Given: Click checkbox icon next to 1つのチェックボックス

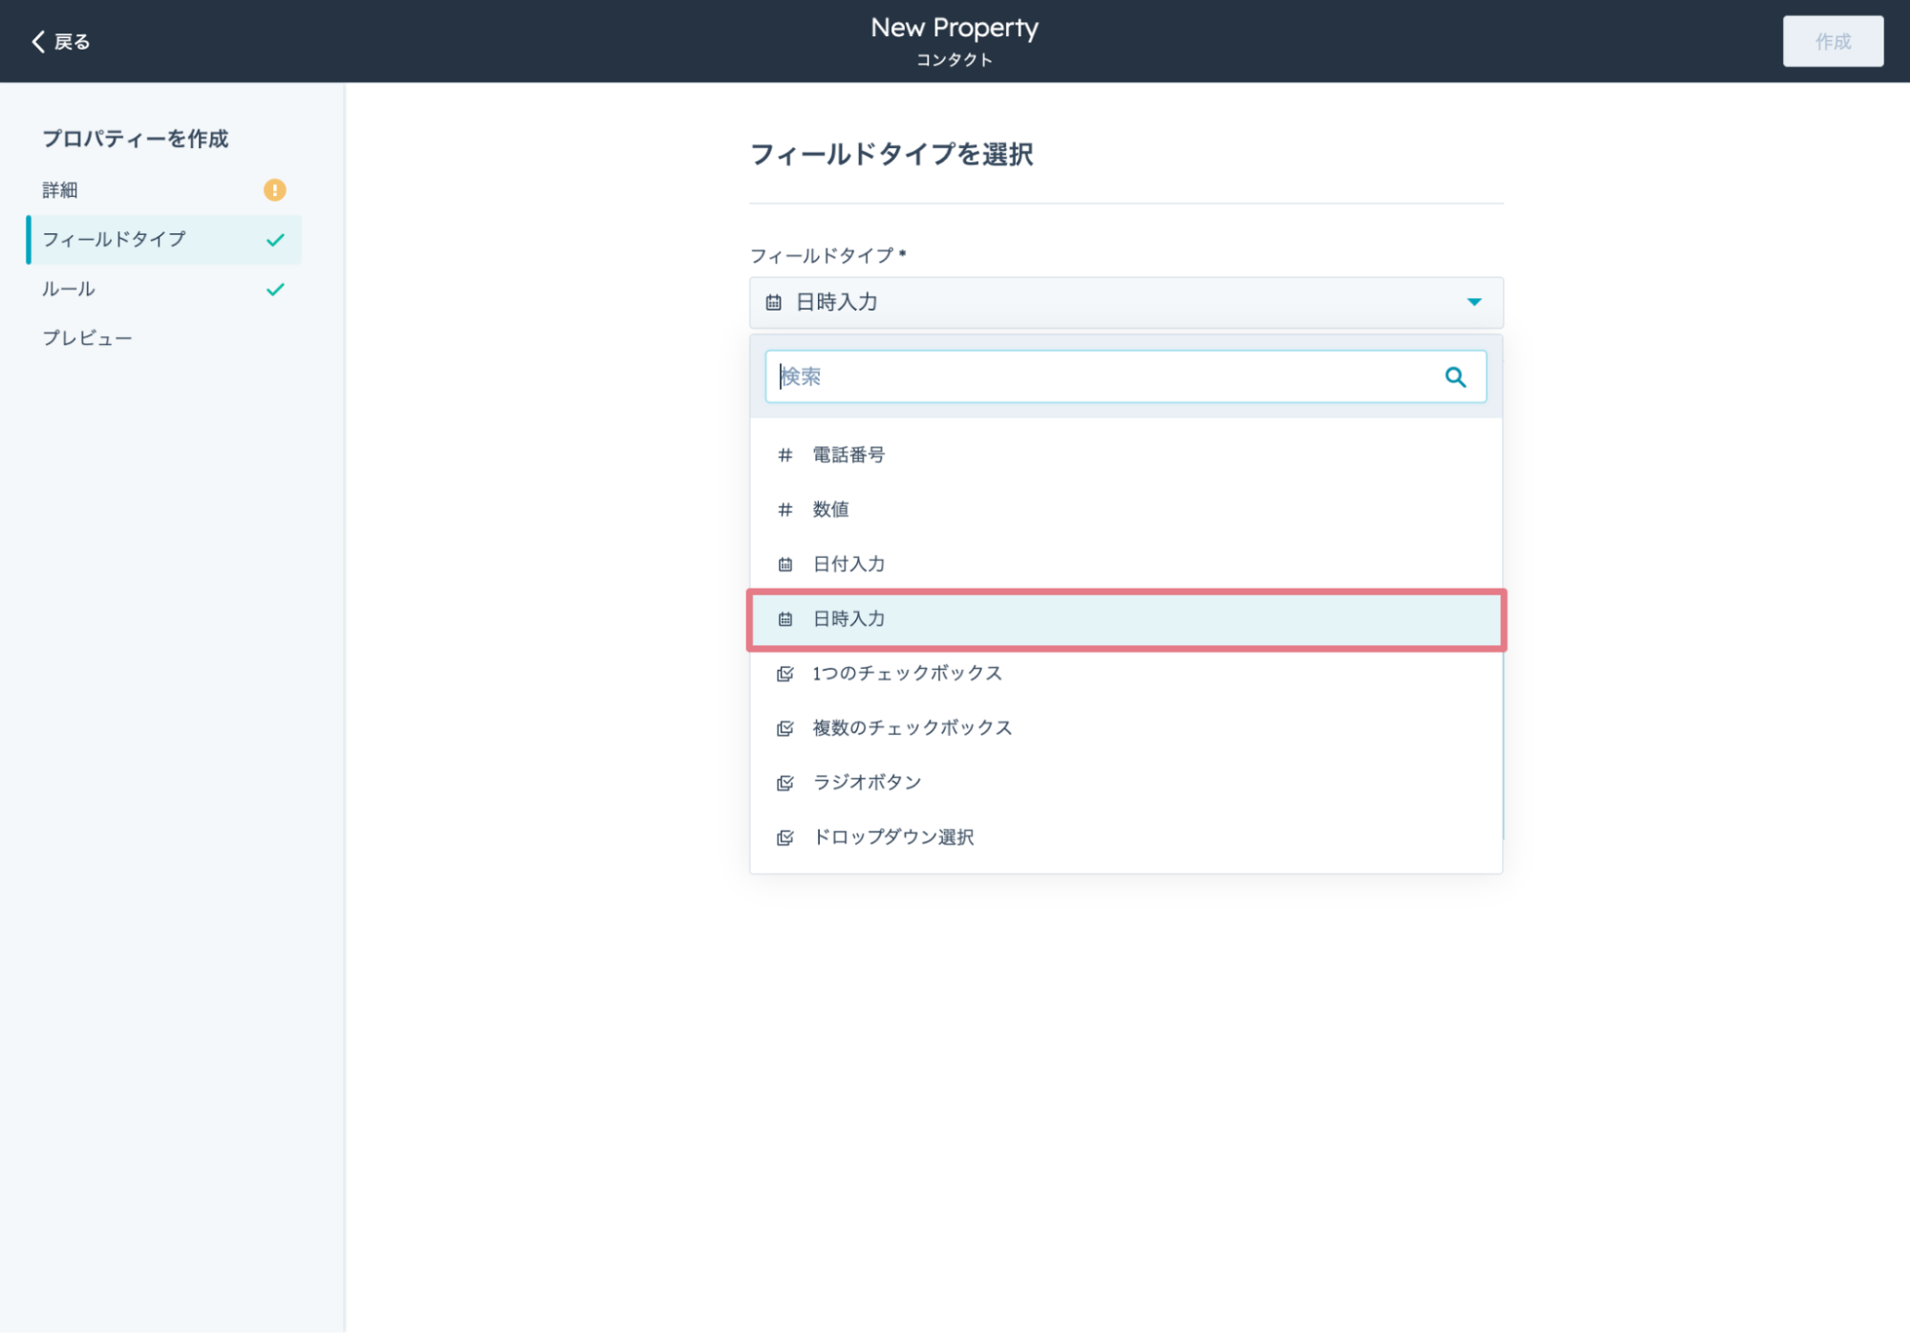Looking at the screenshot, I should pos(784,674).
